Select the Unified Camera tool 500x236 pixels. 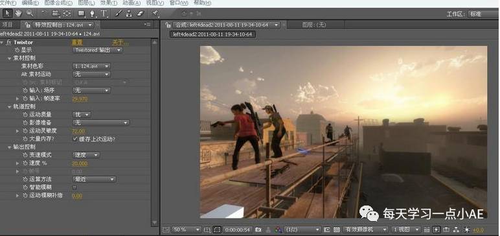tap(56, 14)
